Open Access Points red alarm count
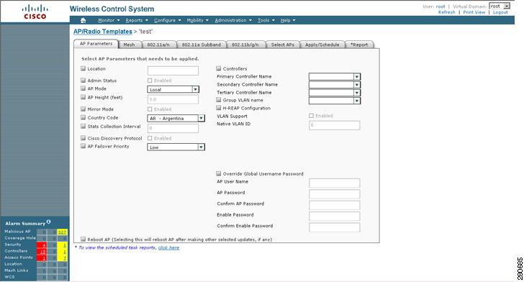This screenshot has width=524, height=282. [42, 258]
